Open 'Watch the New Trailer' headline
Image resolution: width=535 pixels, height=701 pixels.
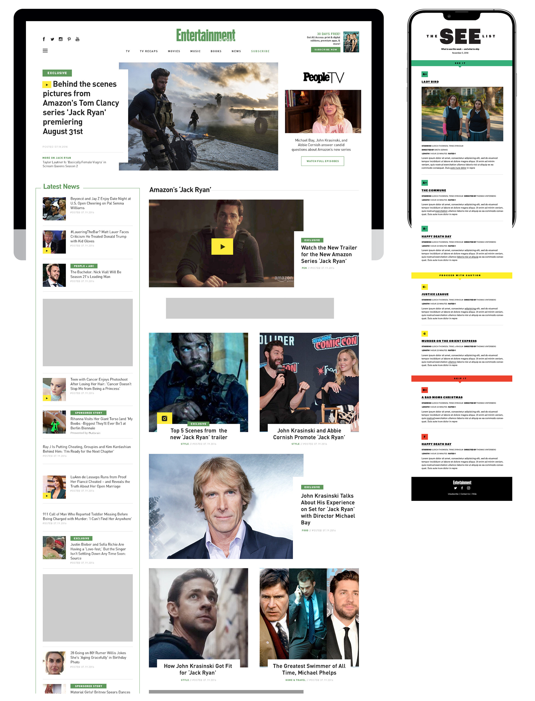click(x=329, y=254)
